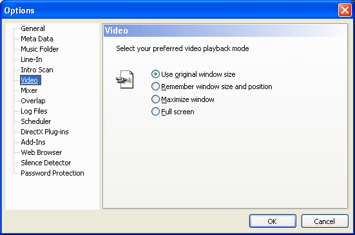Go to Meta Data settings
Screen dimensions: 355x235
click(37, 39)
